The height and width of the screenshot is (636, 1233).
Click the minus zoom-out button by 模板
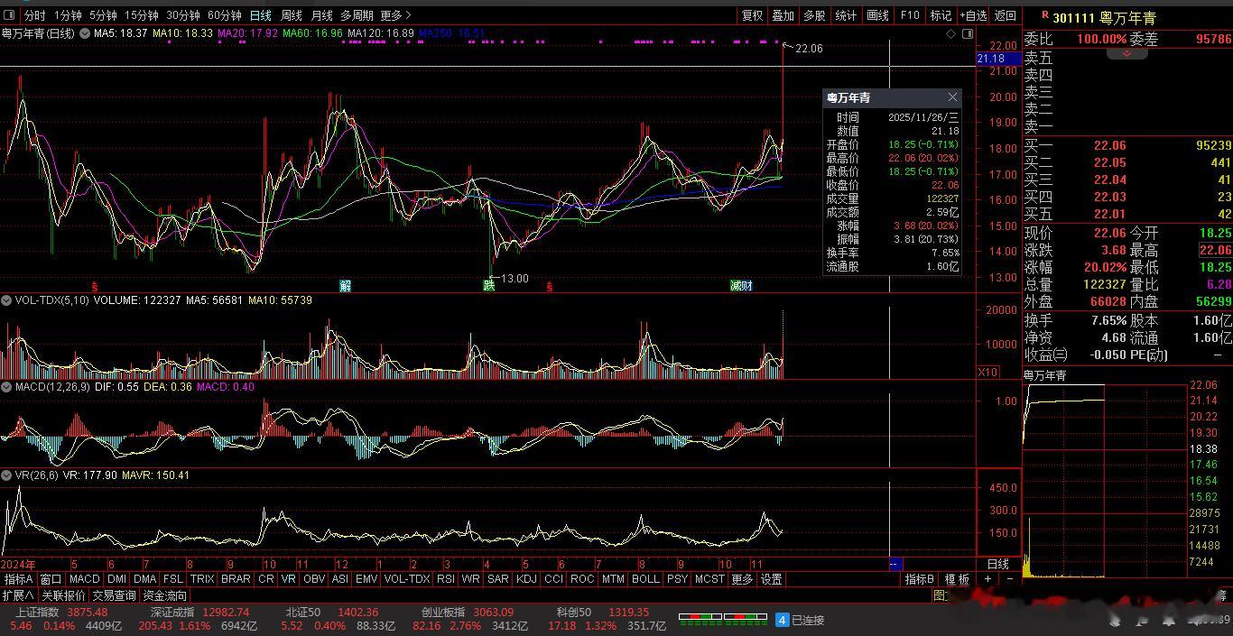pos(1009,579)
